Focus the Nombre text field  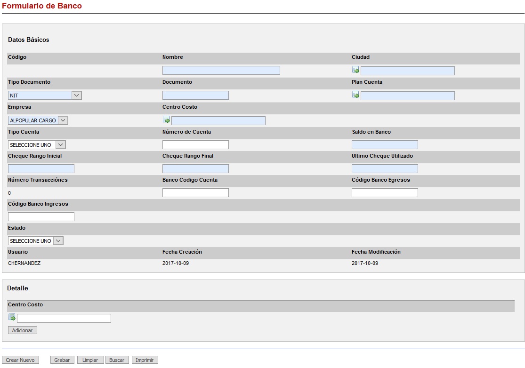[221, 71]
